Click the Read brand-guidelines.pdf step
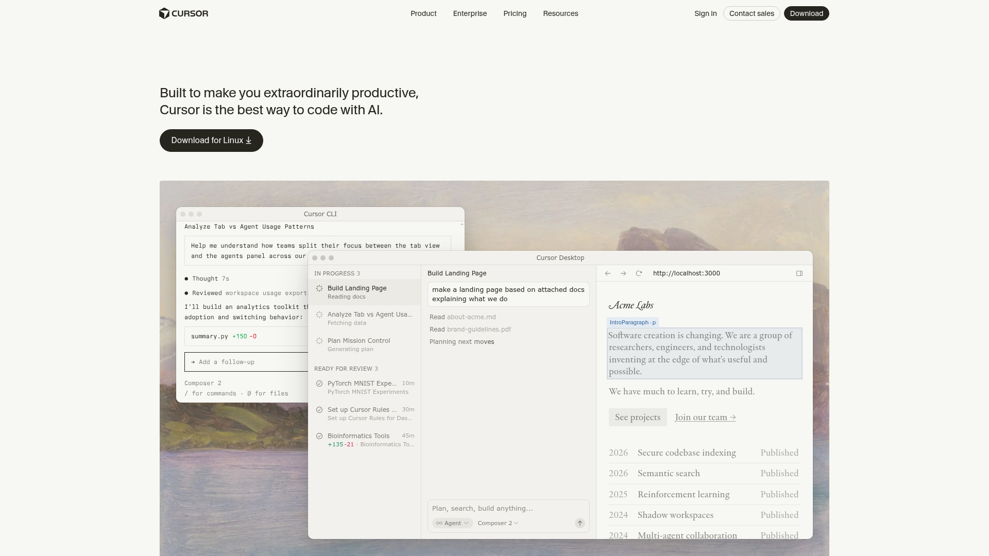Screen dimensions: 989x556 (470, 329)
